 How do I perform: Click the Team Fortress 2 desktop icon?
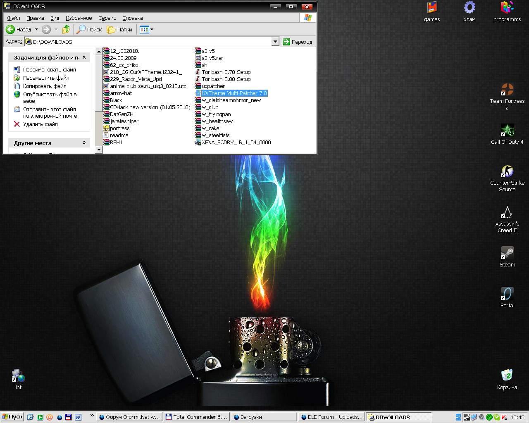[x=507, y=89]
